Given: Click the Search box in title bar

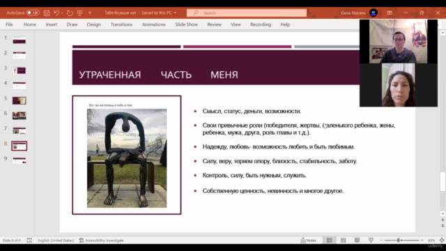Looking at the screenshot, I should [247, 13].
